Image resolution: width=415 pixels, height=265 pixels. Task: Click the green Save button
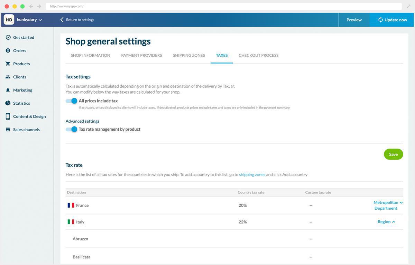(x=393, y=154)
